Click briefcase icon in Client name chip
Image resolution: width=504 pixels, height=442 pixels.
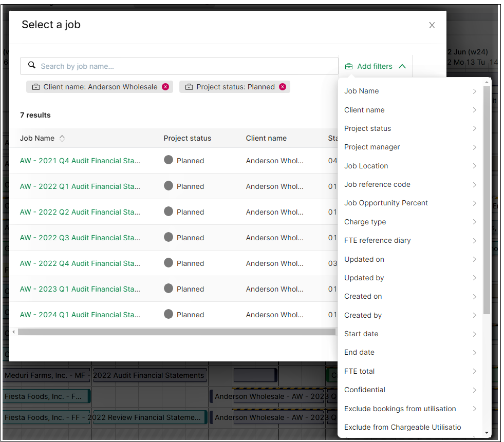coord(36,87)
